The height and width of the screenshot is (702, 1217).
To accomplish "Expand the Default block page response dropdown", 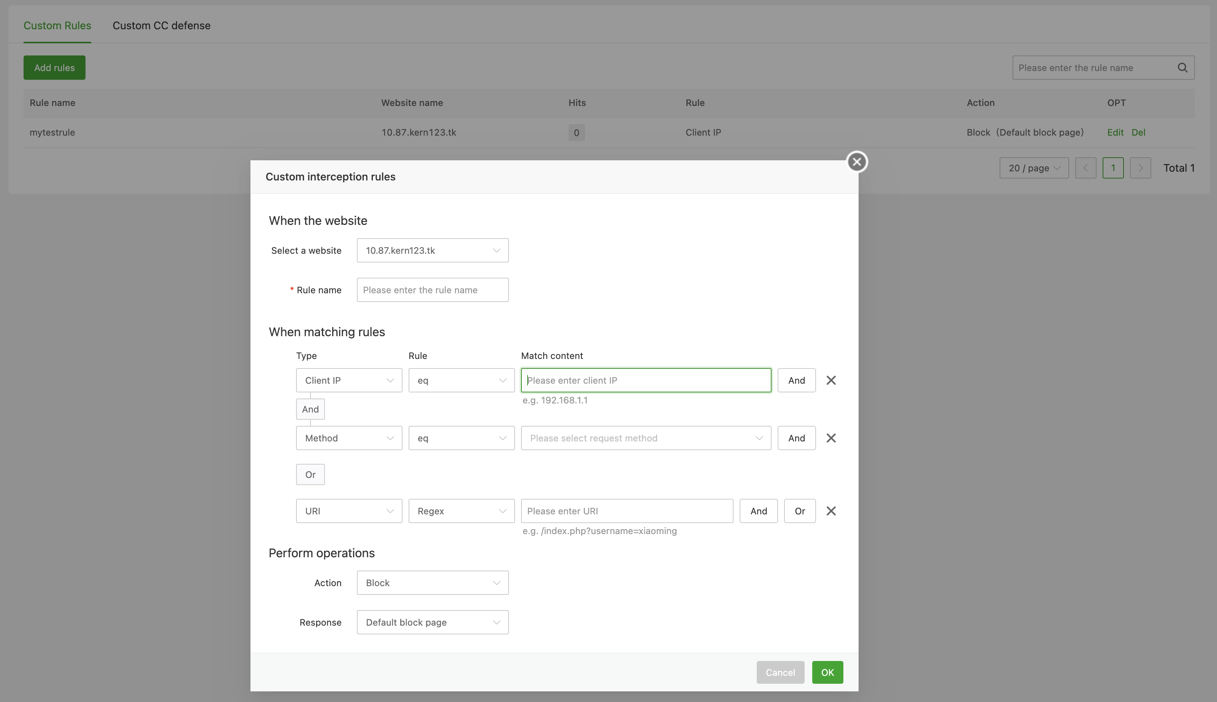I will tap(432, 623).
